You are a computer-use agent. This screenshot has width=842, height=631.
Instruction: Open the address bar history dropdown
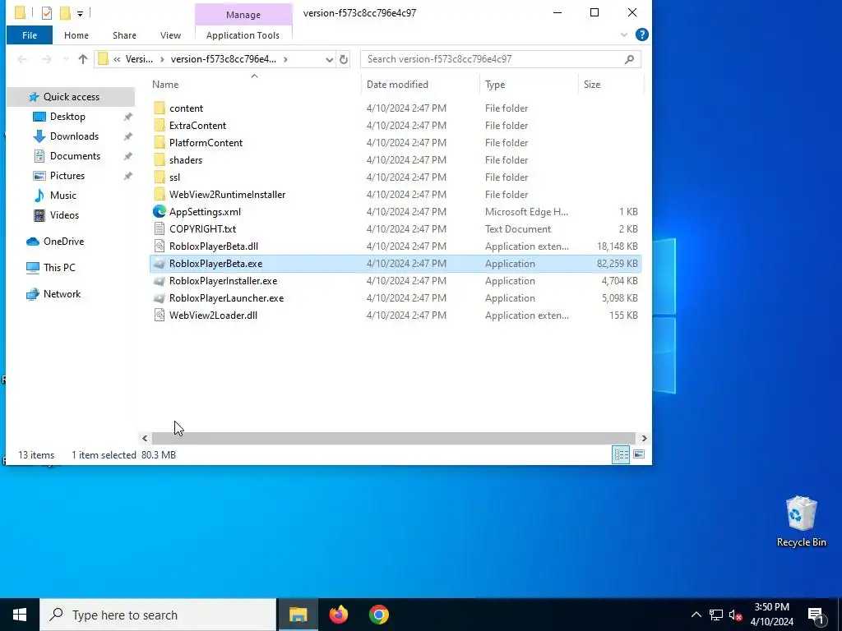click(329, 59)
